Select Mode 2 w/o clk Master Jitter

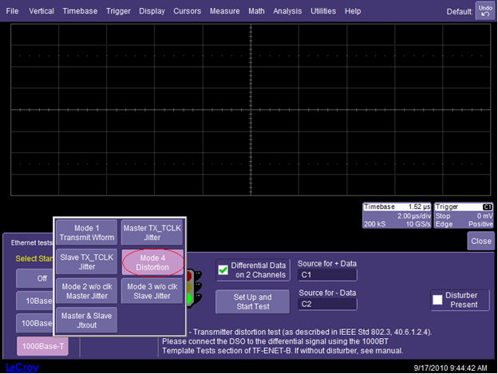click(x=87, y=291)
